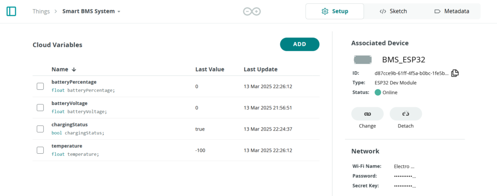The width and height of the screenshot is (497, 196).
Task: Switch to the Sketch tab
Action: pyautogui.click(x=393, y=11)
